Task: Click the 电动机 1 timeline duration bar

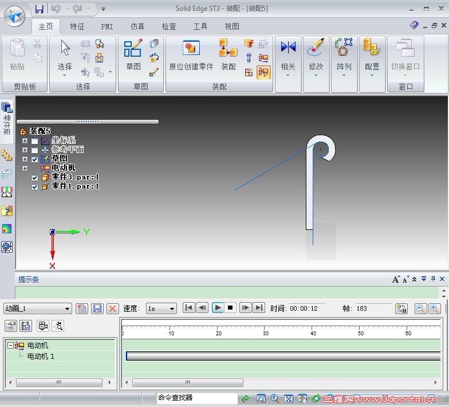Action: [x=283, y=355]
